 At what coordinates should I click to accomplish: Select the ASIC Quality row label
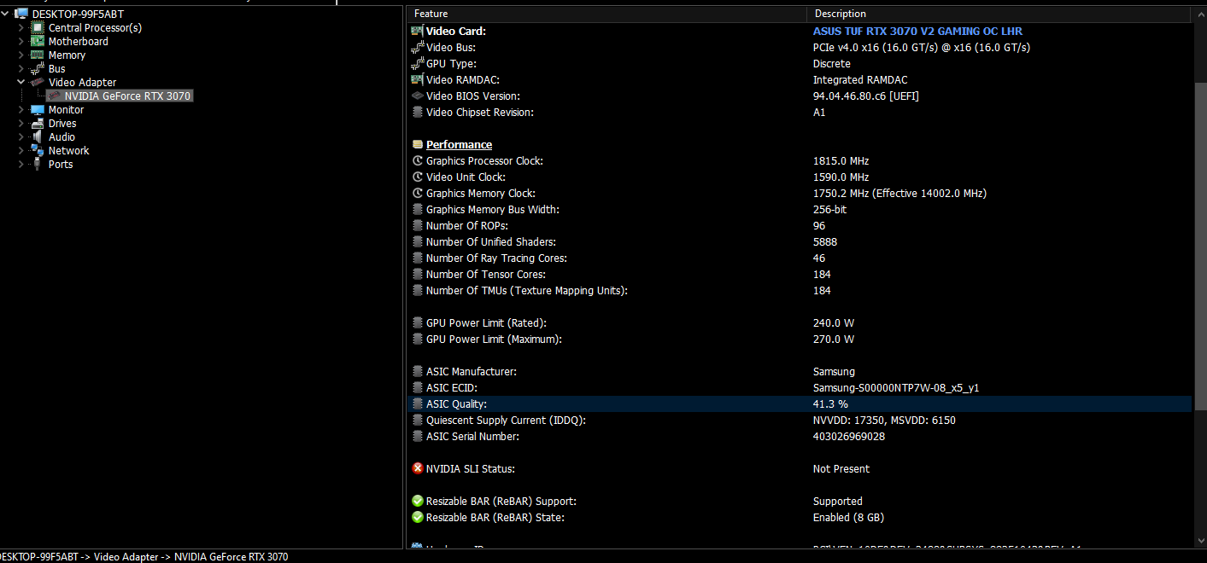click(456, 403)
